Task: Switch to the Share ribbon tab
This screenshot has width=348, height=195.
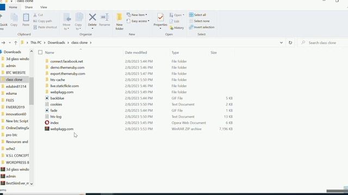Action: click(x=29, y=7)
